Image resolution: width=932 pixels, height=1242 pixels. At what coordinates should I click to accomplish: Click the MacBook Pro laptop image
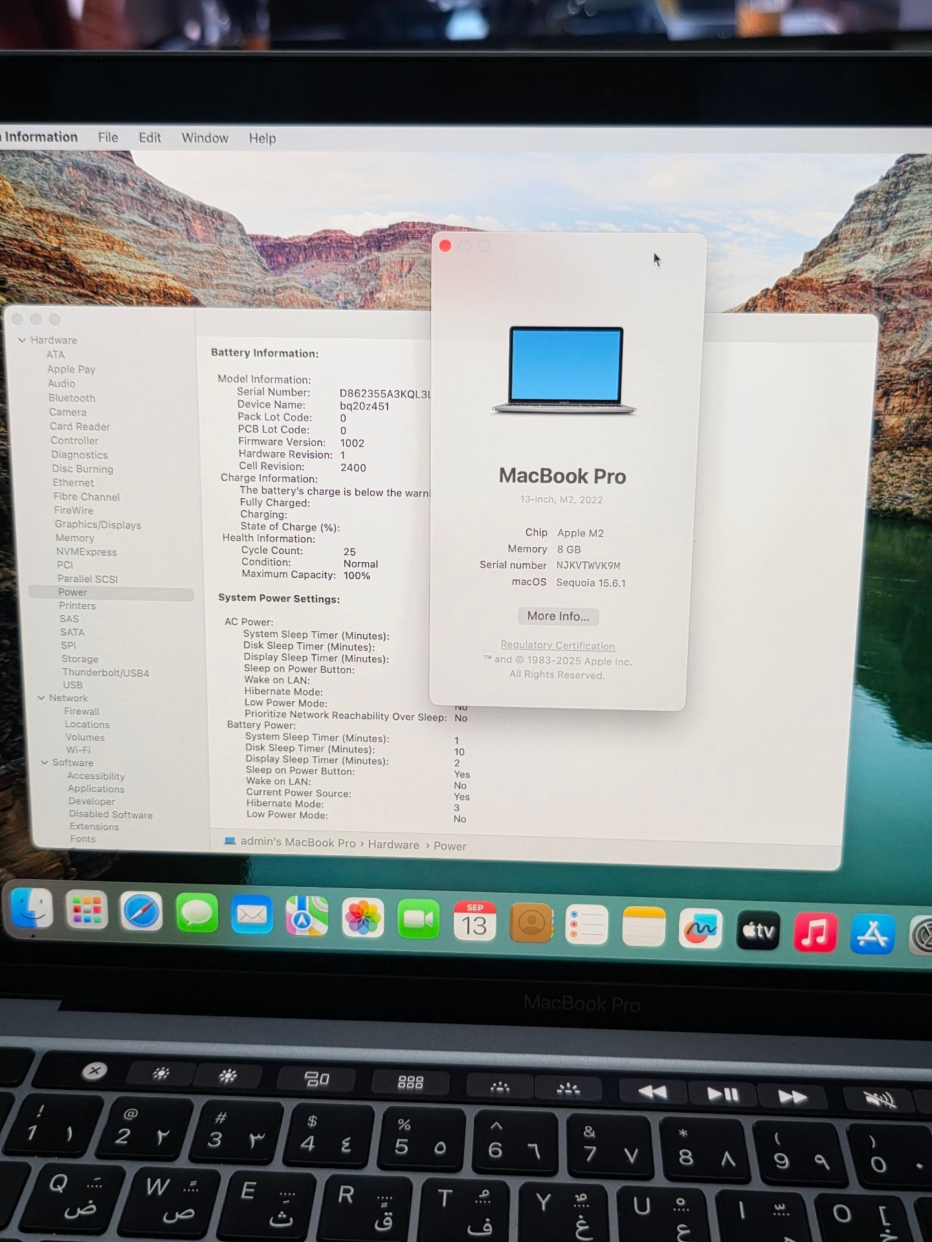564,370
